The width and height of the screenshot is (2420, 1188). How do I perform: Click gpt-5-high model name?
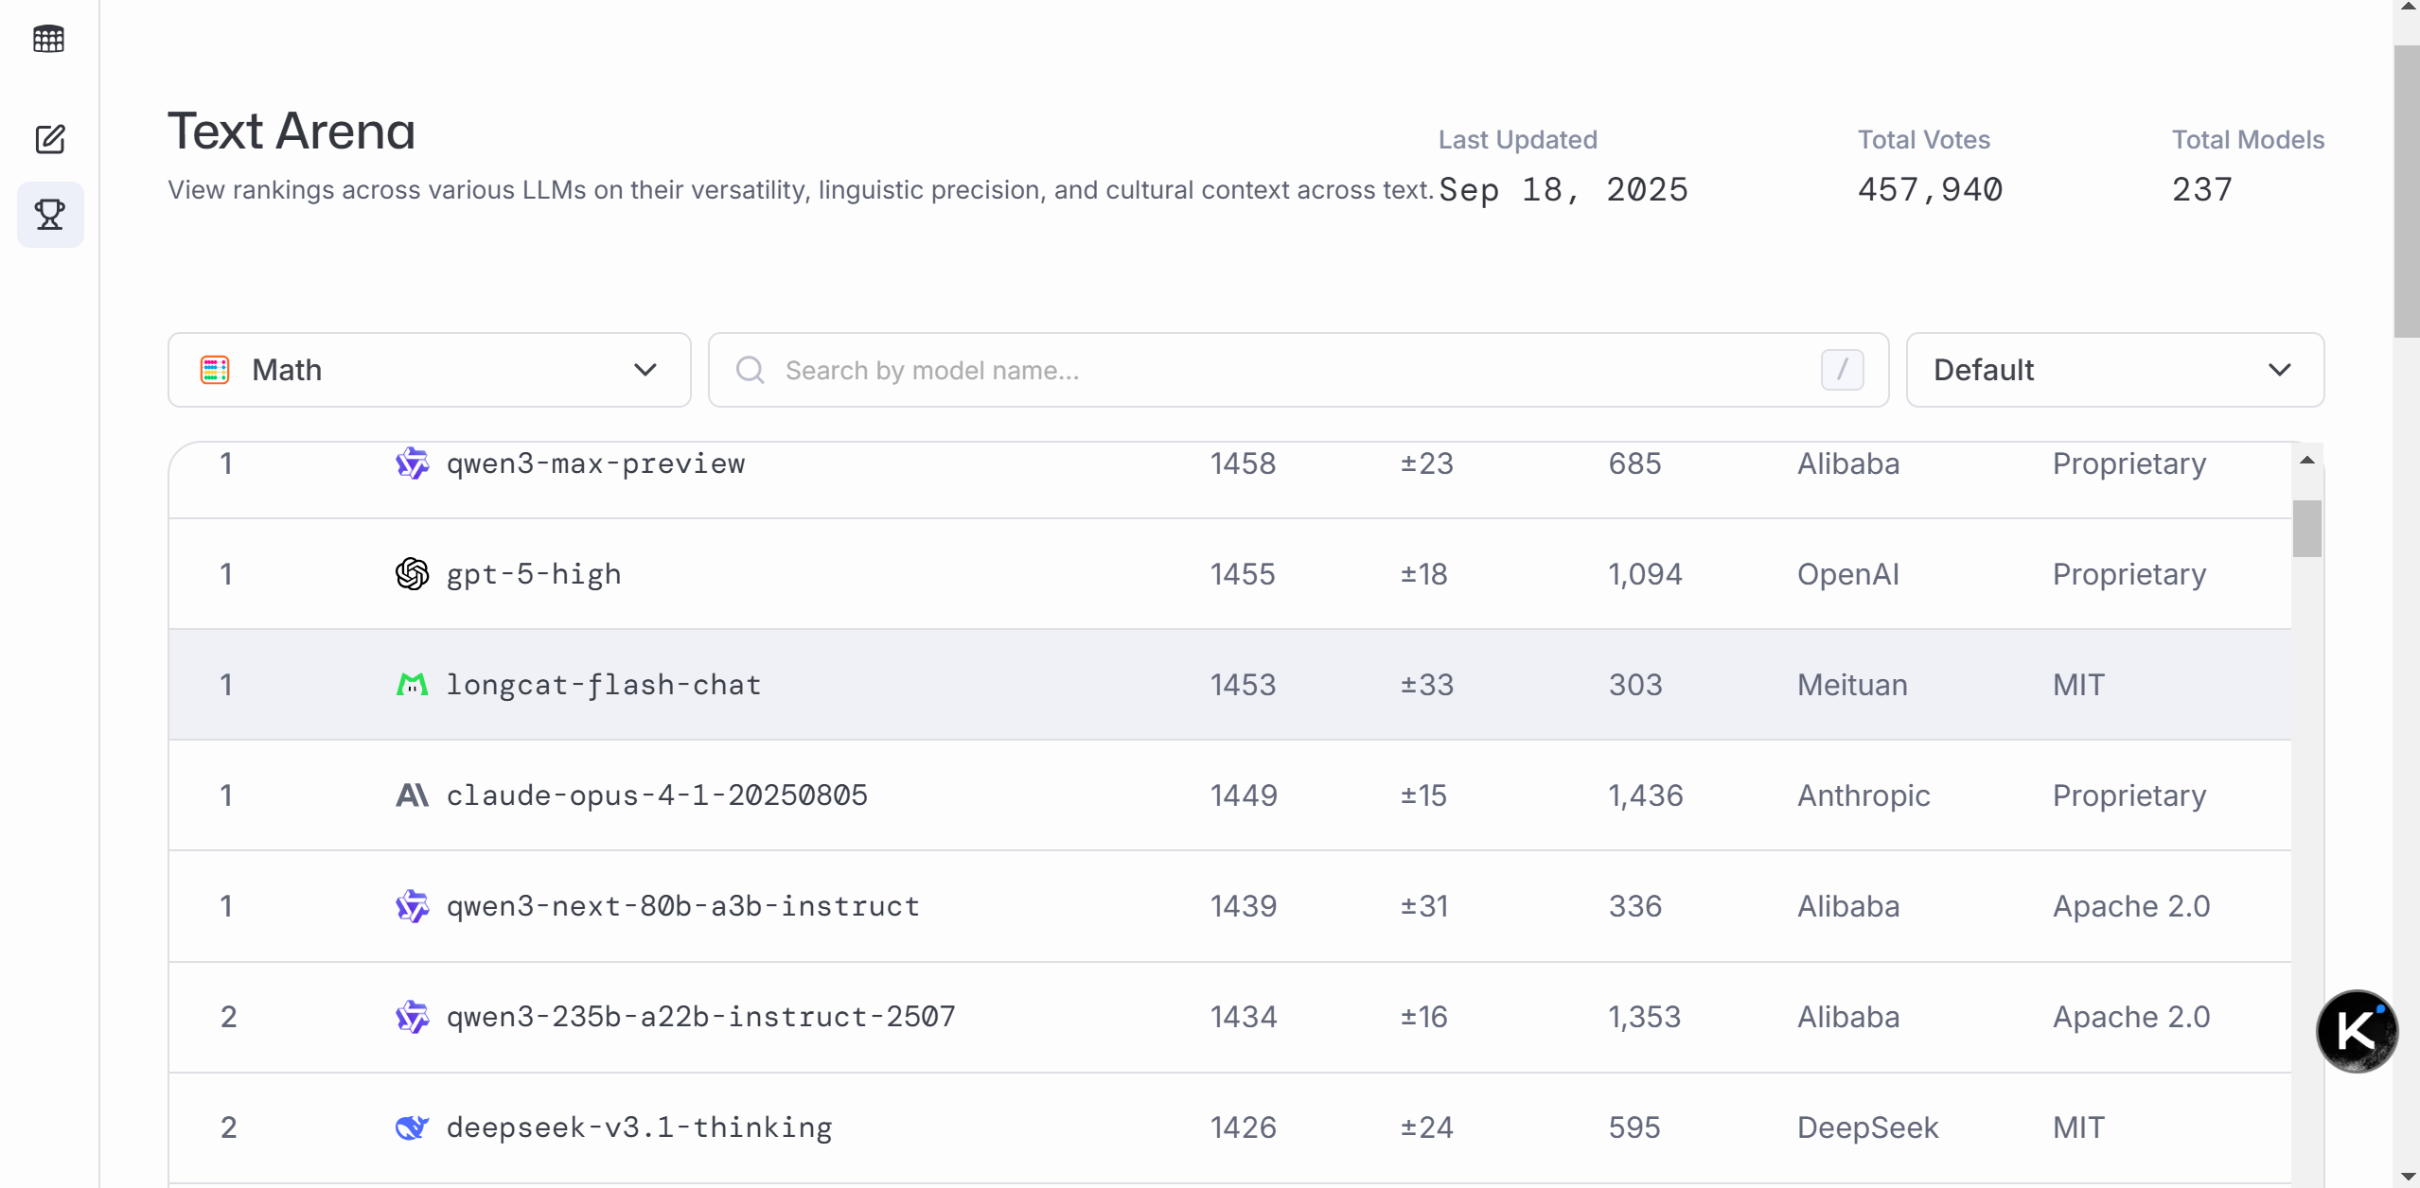(534, 574)
